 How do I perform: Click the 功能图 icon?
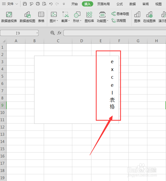coord(102,15)
